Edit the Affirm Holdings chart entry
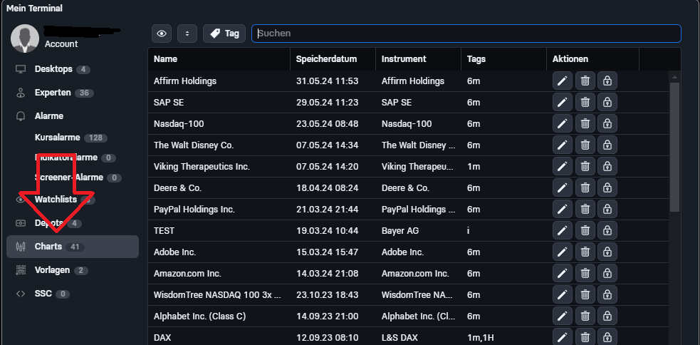The height and width of the screenshot is (345, 700). 562,81
